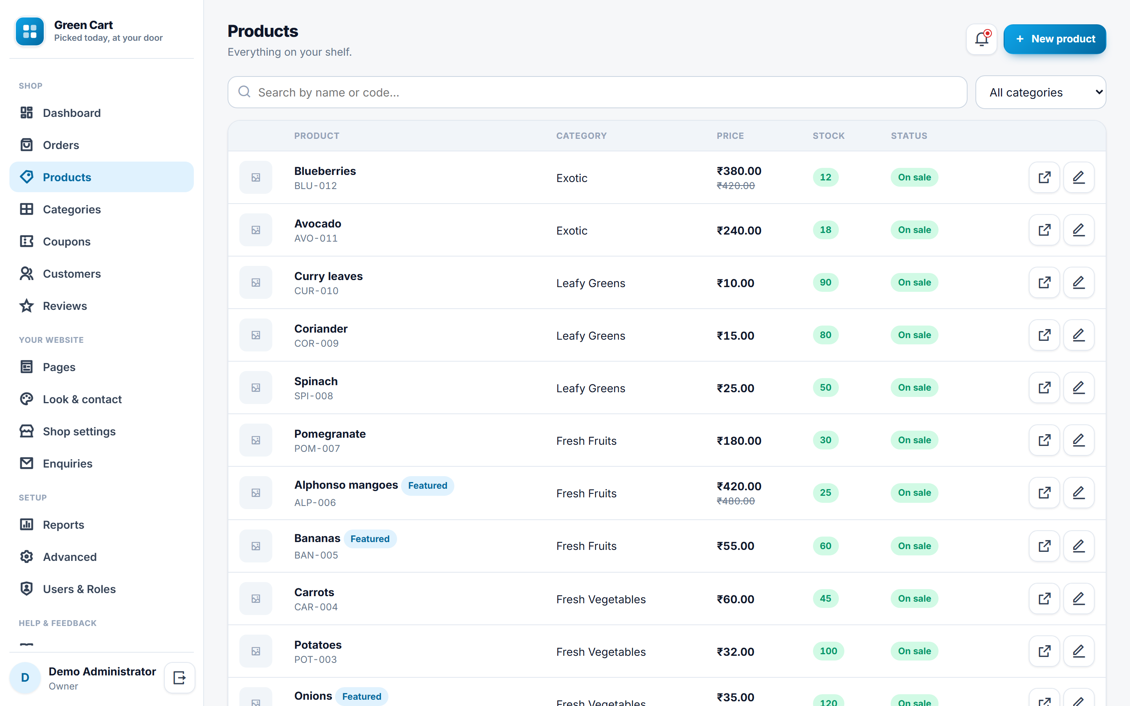
Task: Click the New product button
Action: pos(1054,39)
